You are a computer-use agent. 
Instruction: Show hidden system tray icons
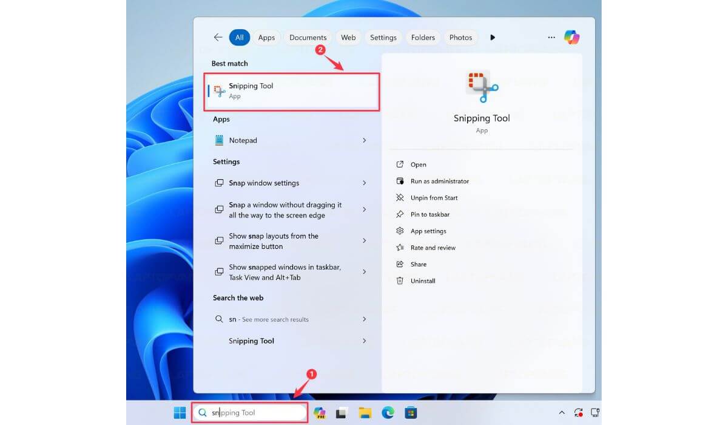[562, 413]
